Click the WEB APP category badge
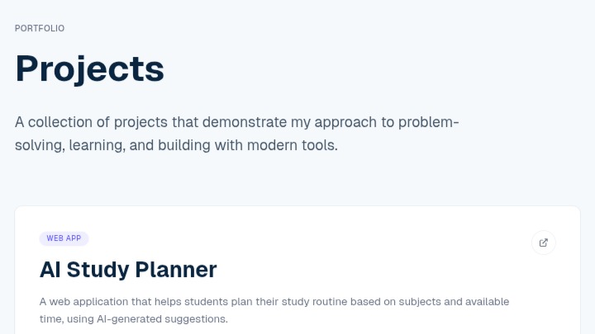The image size is (595, 334). tap(64, 238)
